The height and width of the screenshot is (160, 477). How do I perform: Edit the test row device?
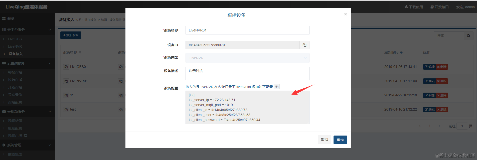pos(429,110)
